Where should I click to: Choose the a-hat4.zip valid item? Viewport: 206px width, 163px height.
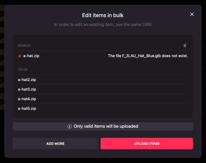pyautogui.click(x=27, y=99)
